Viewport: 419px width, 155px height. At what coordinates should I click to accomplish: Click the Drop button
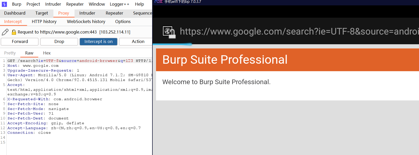click(59, 42)
